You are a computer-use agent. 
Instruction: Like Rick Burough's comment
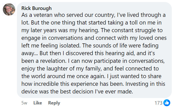pos(38,103)
